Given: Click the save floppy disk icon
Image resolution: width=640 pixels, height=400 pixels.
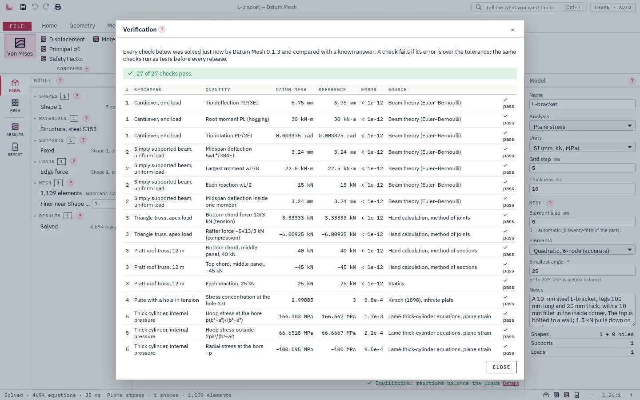Looking at the screenshot, I should tap(23, 7).
